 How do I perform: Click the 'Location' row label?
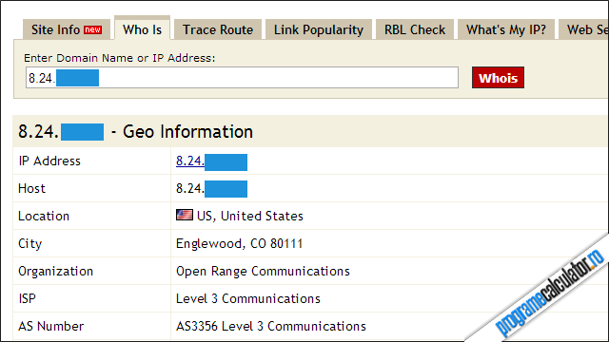44,216
